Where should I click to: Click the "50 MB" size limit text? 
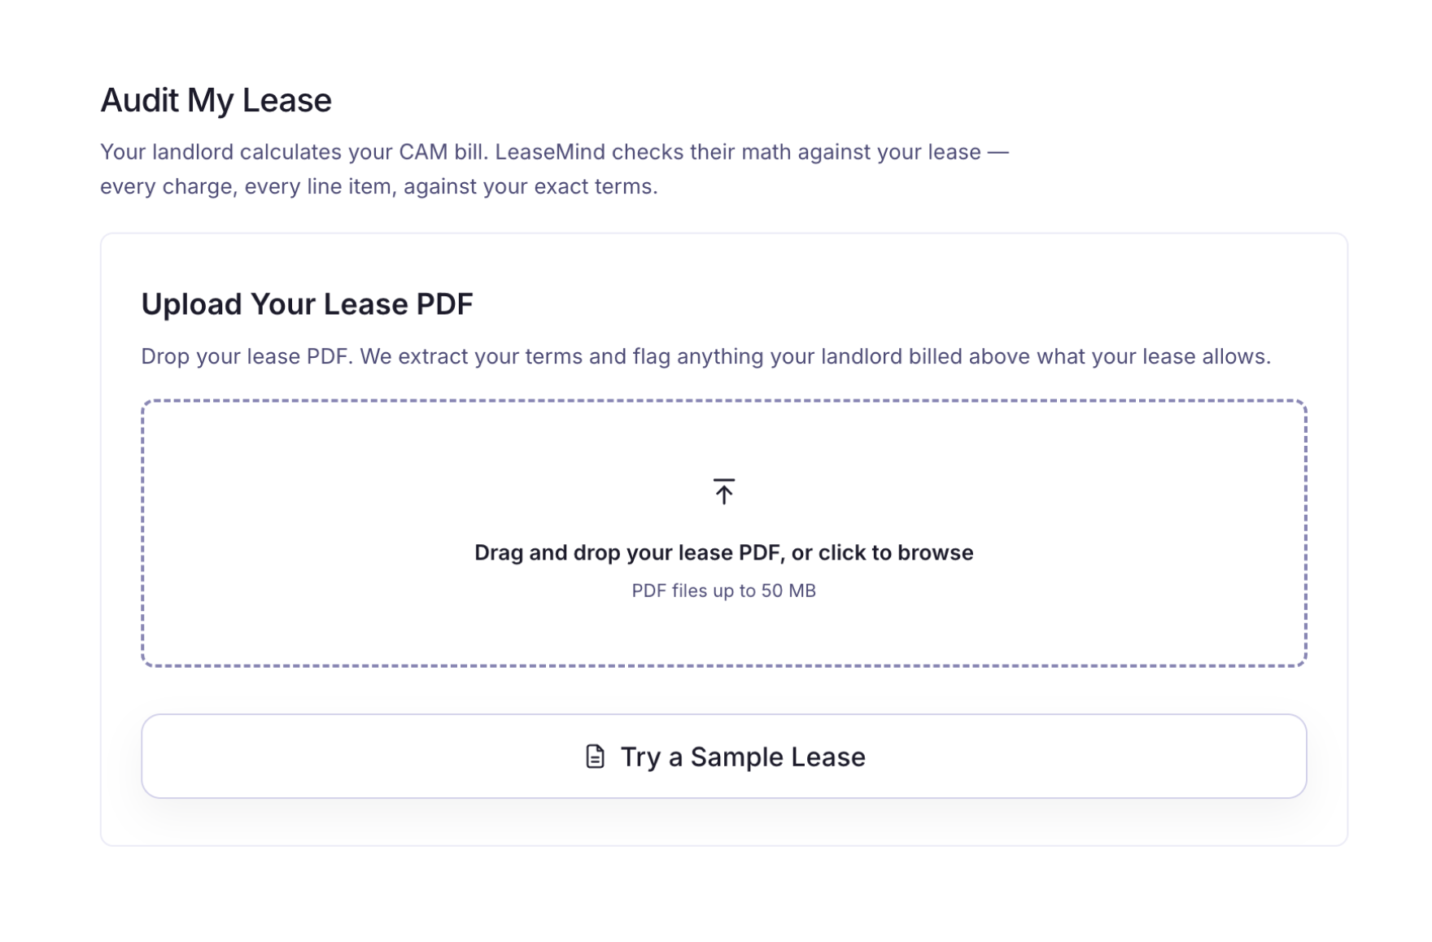tap(788, 591)
